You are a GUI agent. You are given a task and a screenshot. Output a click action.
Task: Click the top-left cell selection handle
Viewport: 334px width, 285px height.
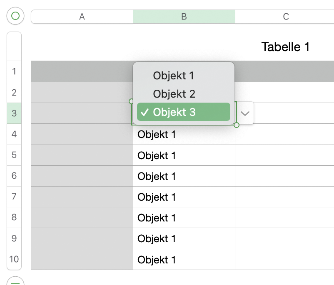(x=131, y=101)
